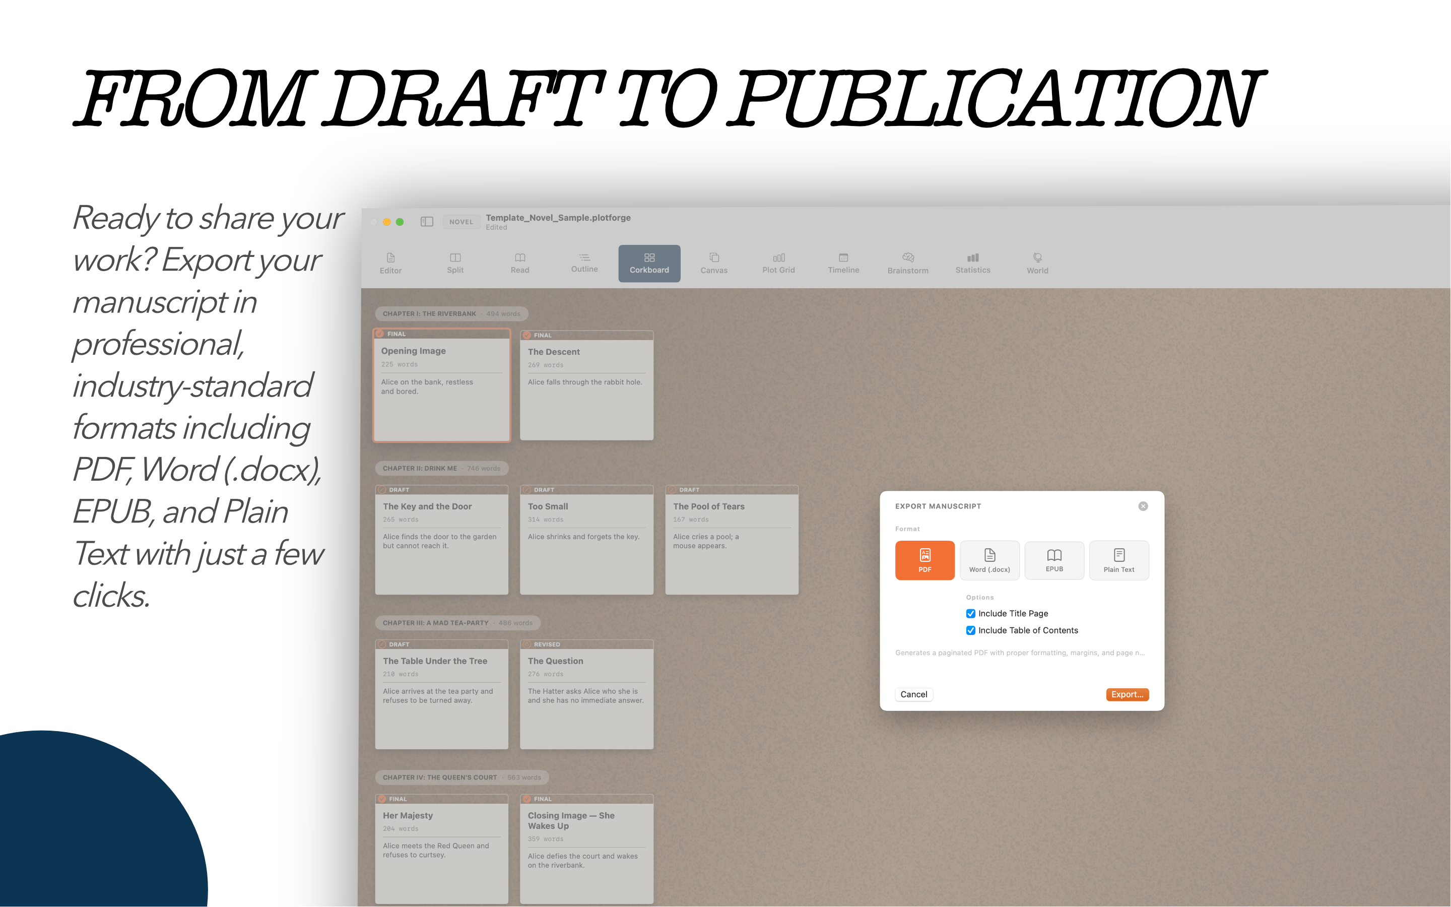Image resolution: width=1451 pixels, height=907 pixels.
Task: Select The Table Under the Tree card
Action: 442,694
